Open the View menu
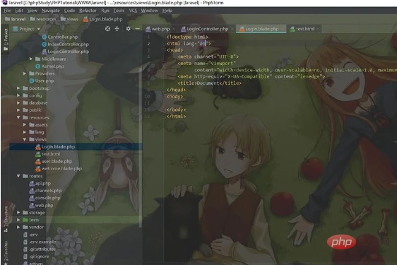 pyautogui.click(x=32, y=11)
